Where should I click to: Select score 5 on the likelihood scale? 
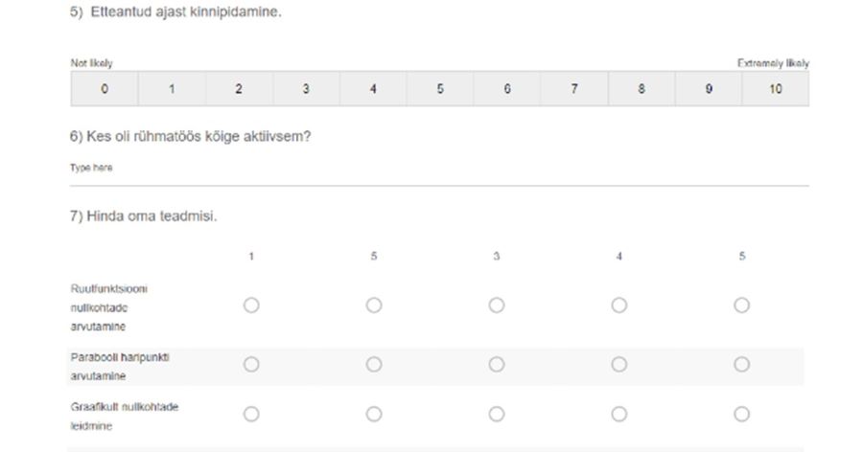pyautogui.click(x=440, y=89)
